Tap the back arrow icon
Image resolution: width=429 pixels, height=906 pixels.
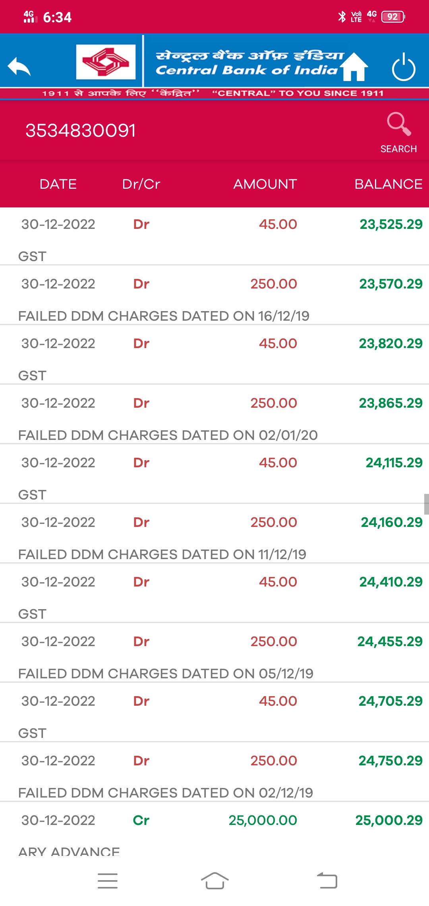(x=19, y=67)
